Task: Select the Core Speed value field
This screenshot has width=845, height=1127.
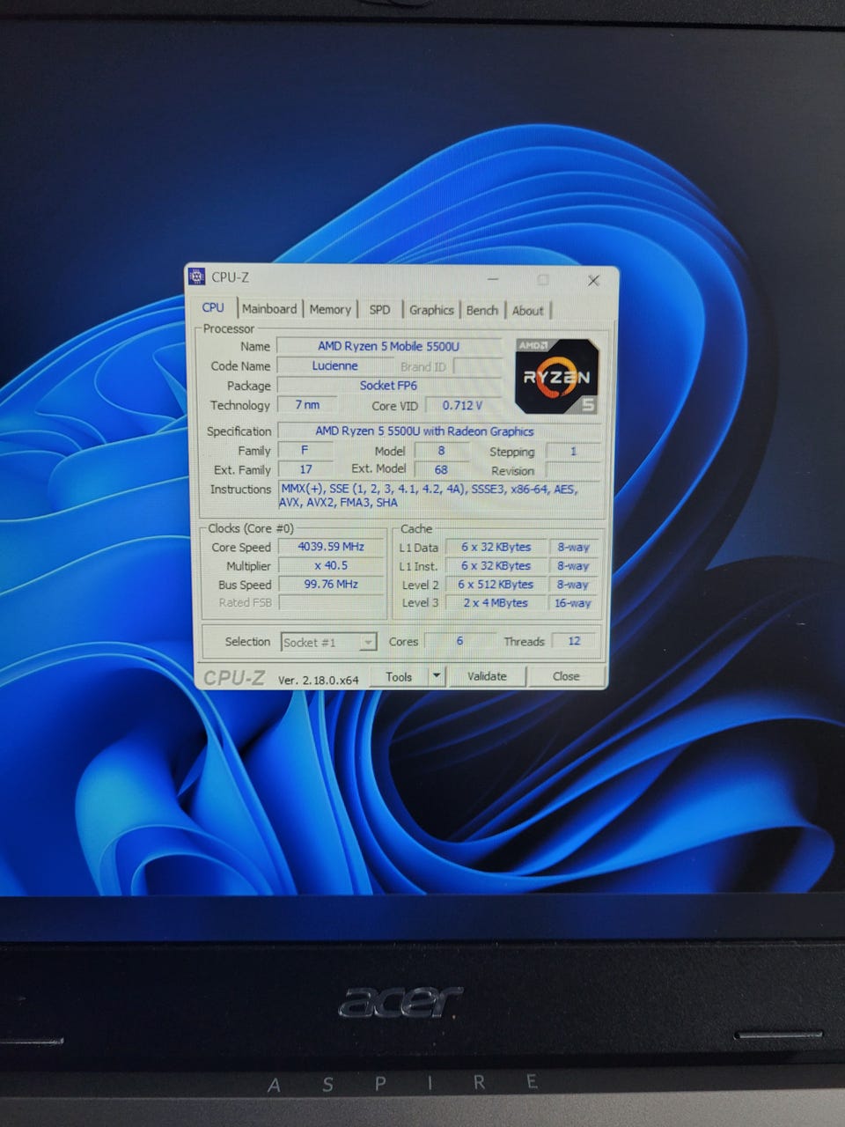Action: (331, 547)
